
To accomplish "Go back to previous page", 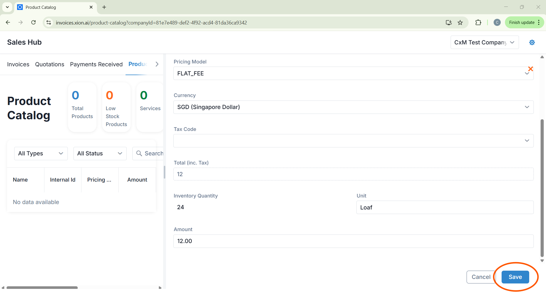I will (x=8, y=22).
